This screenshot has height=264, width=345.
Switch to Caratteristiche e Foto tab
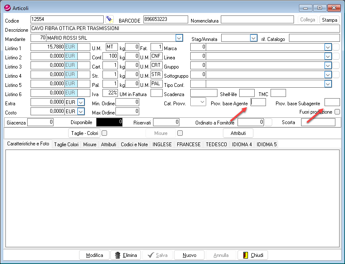coord(28,144)
